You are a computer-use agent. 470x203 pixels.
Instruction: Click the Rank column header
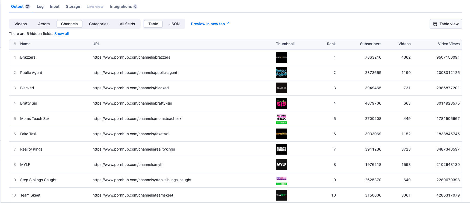coord(331,44)
